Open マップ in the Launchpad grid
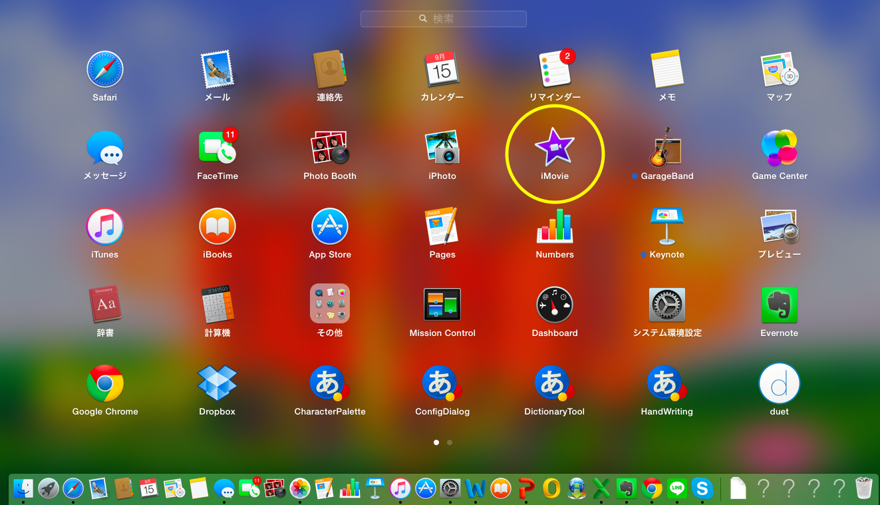The height and width of the screenshot is (505, 880). click(x=780, y=69)
